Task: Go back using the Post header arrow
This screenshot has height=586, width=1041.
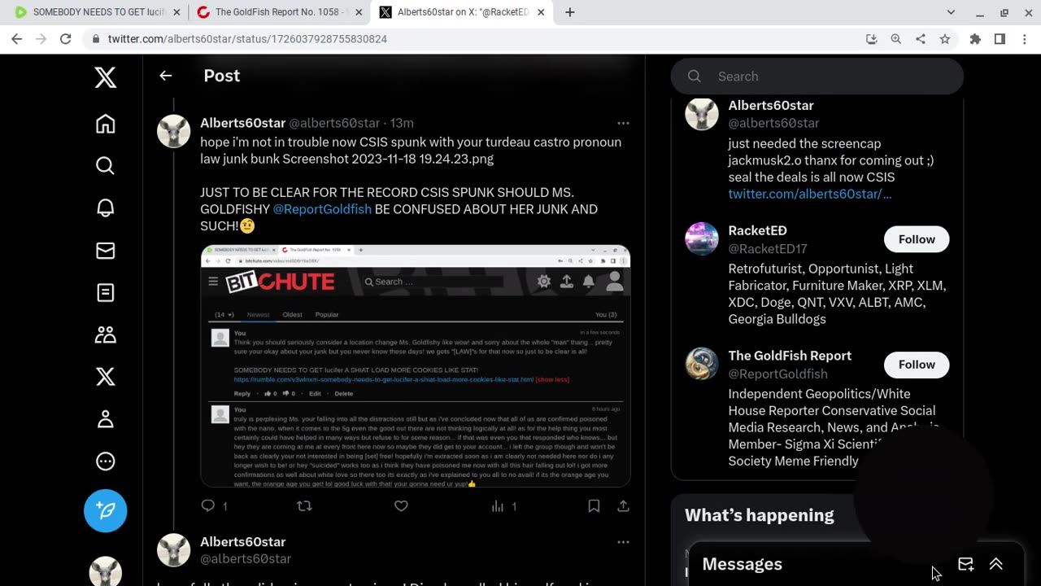Action: pyautogui.click(x=165, y=76)
